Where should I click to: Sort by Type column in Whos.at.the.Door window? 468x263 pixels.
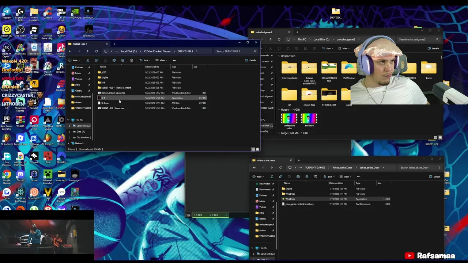pyautogui.click(x=358, y=183)
